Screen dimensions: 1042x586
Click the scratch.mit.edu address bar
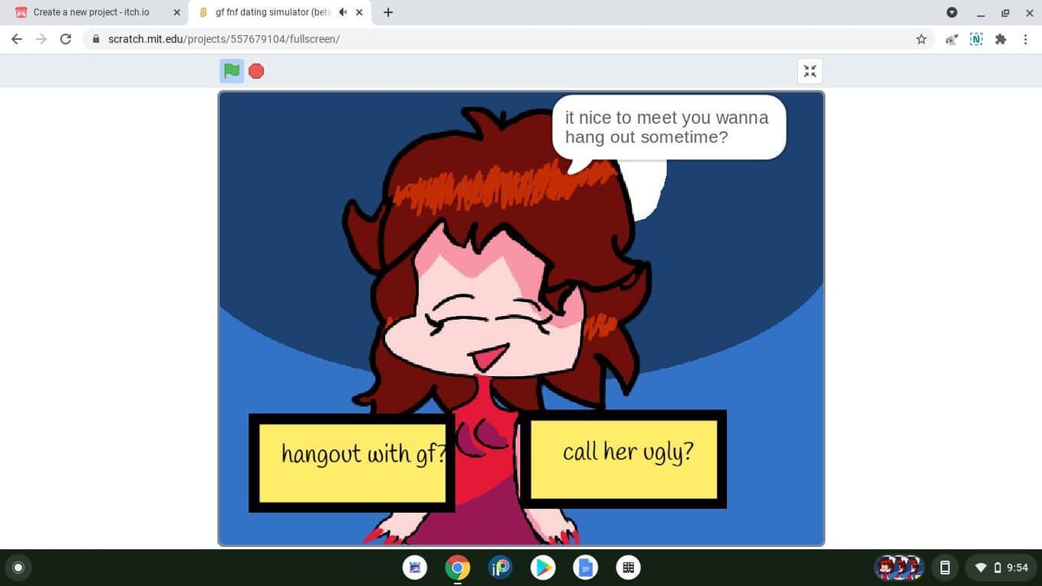coord(508,39)
